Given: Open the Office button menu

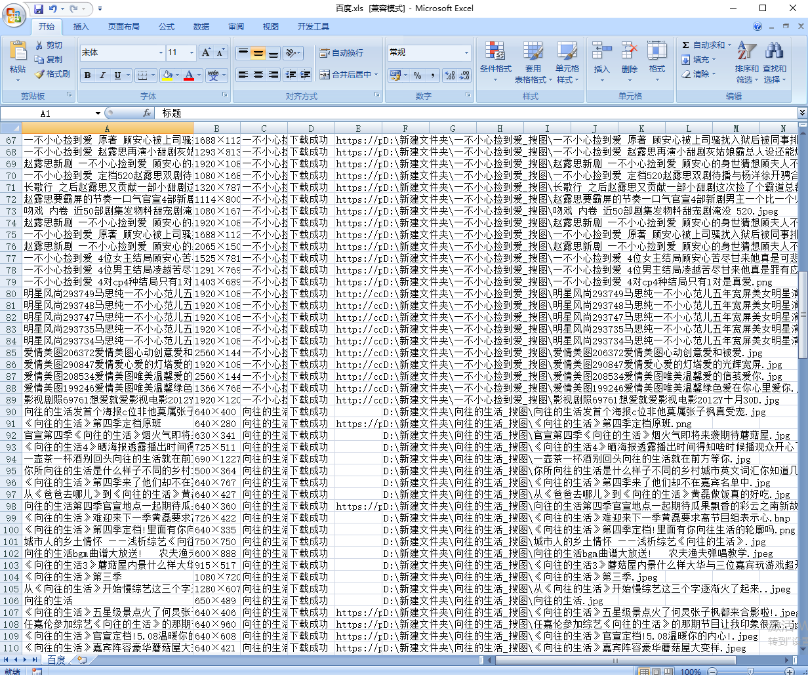Looking at the screenshot, I should tap(14, 14).
